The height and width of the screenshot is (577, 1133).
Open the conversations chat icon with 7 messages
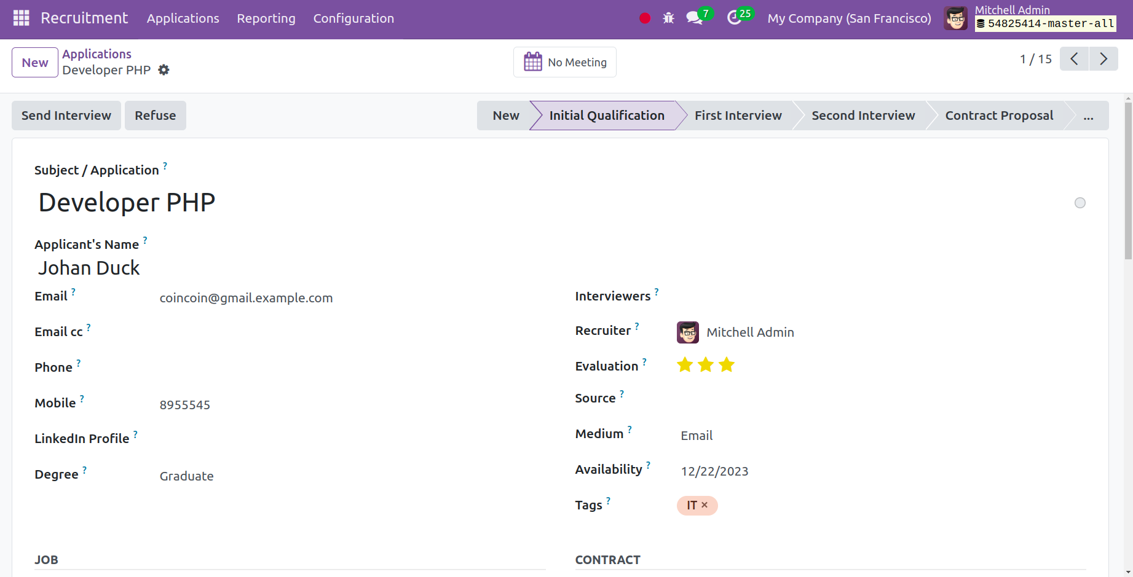695,18
